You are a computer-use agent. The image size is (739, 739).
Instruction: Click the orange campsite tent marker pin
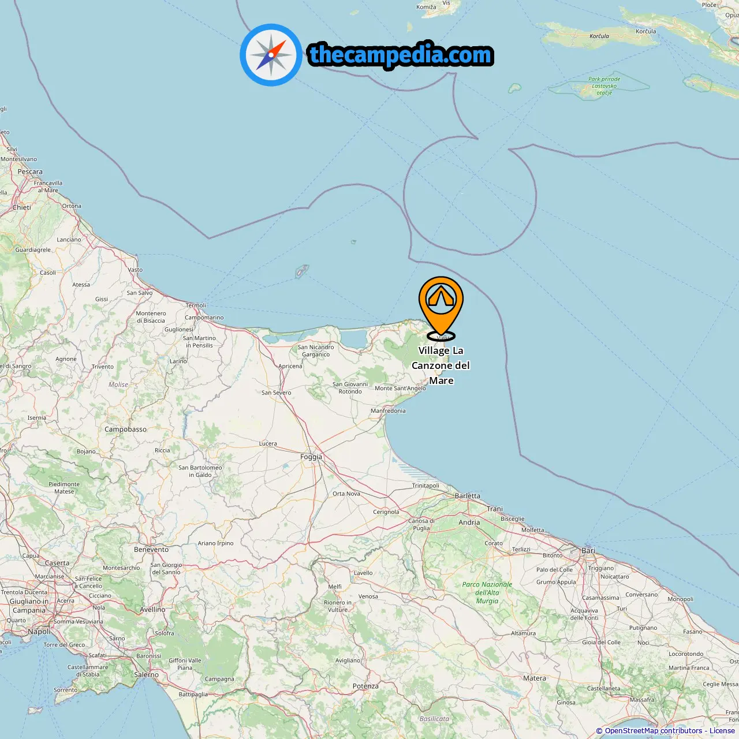pyautogui.click(x=441, y=308)
